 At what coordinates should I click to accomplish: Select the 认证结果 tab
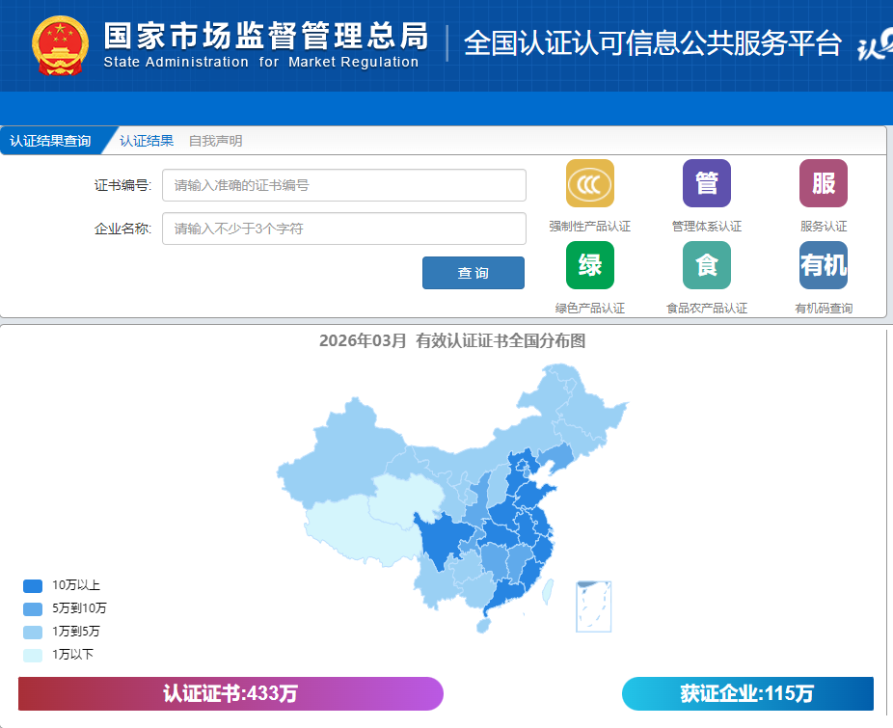tap(147, 141)
